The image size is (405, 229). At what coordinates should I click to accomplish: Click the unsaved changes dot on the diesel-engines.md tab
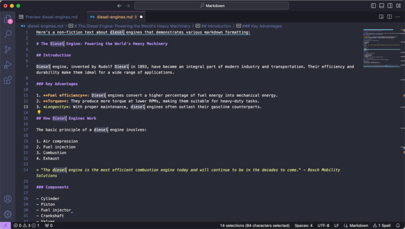(141, 17)
